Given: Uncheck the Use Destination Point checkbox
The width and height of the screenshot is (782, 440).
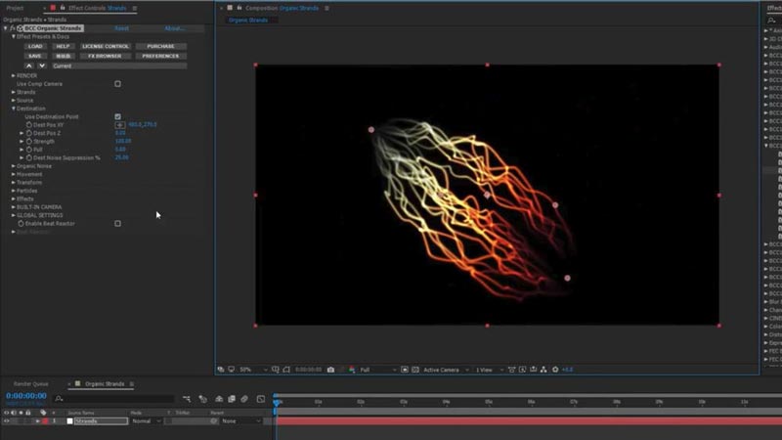Looking at the screenshot, I should [x=117, y=116].
